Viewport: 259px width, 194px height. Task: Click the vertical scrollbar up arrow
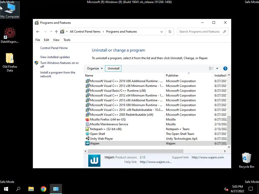tap(229, 75)
